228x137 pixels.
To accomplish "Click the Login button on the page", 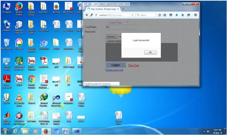I will (116, 65).
